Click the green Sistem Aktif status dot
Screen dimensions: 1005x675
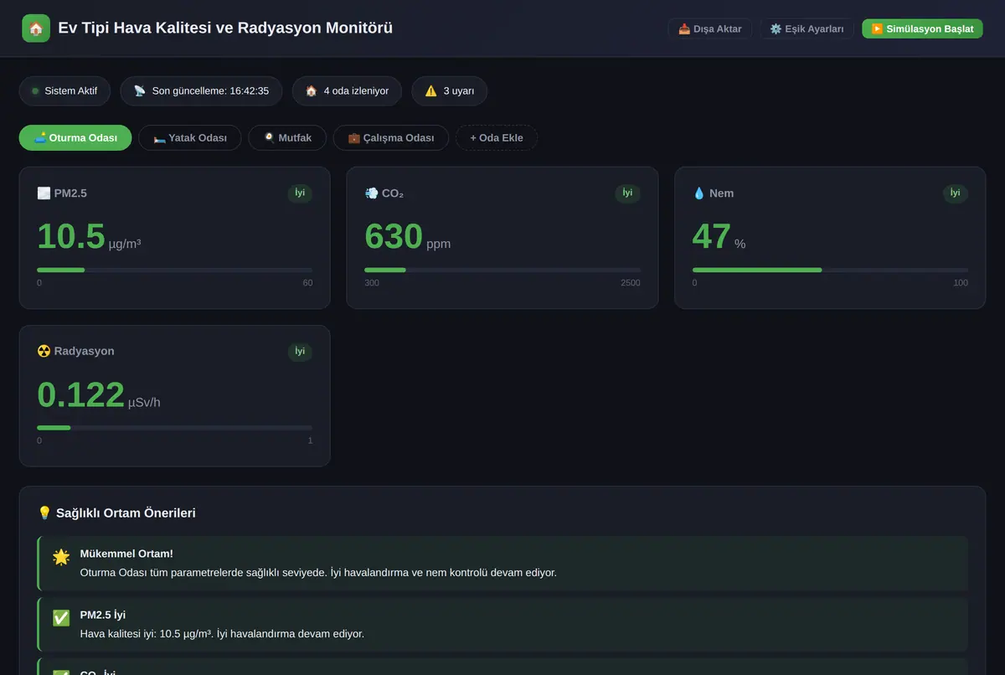[35, 91]
